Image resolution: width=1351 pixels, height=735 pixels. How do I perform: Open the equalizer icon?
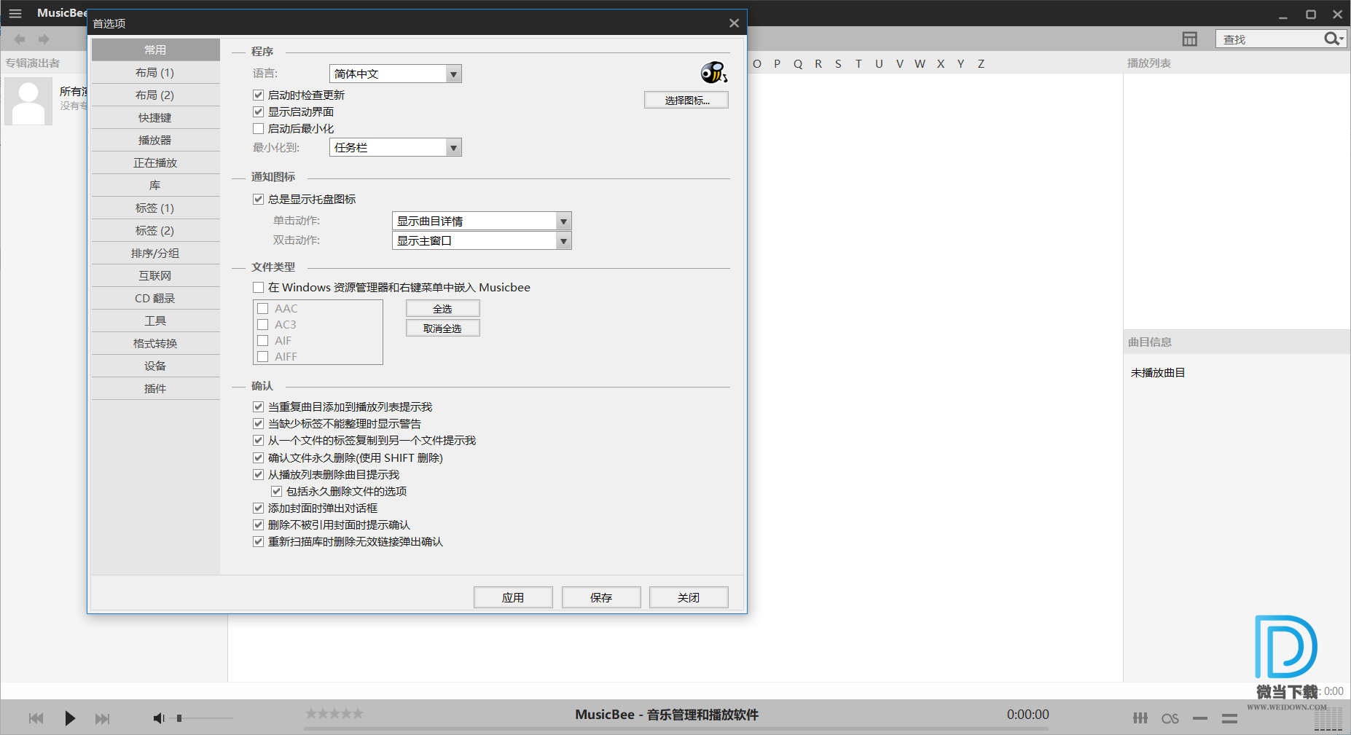click(x=1140, y=718)
